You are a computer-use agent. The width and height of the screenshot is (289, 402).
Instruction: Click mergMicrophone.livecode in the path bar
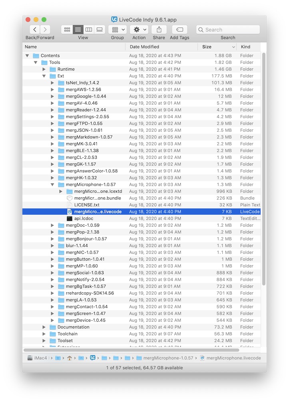[231, 358]
